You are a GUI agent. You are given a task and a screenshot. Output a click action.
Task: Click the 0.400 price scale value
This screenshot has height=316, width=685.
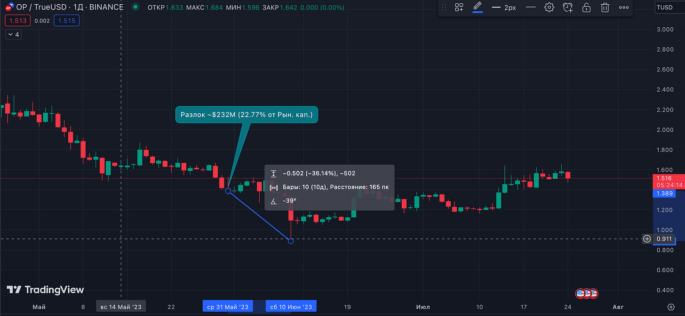[664, 290]
